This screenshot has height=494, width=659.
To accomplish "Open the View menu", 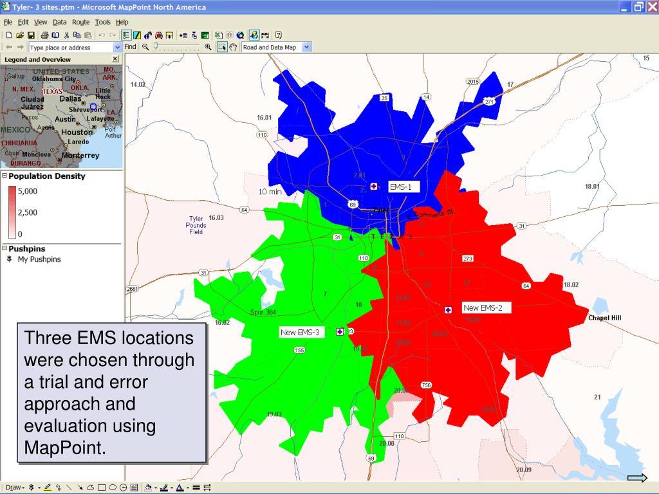I will [x=41, y=22].
